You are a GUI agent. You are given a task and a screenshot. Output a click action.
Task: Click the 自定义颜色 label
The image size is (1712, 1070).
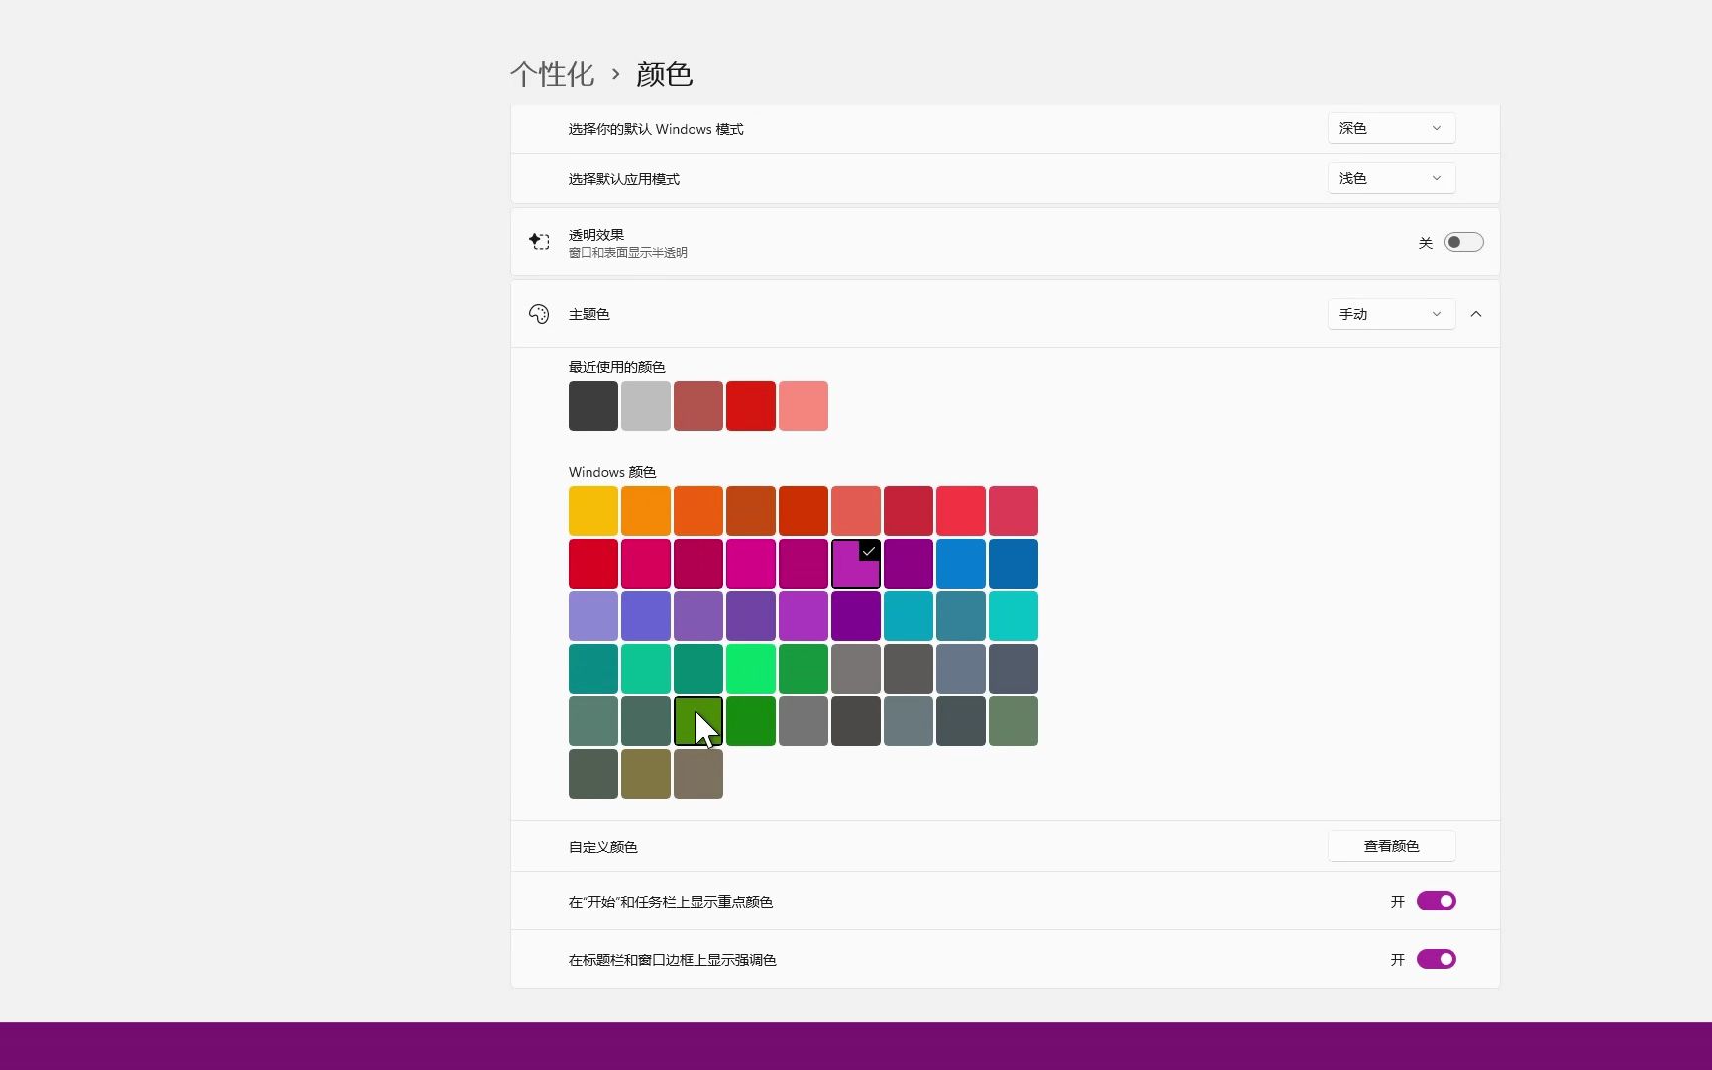pos(603,847)
